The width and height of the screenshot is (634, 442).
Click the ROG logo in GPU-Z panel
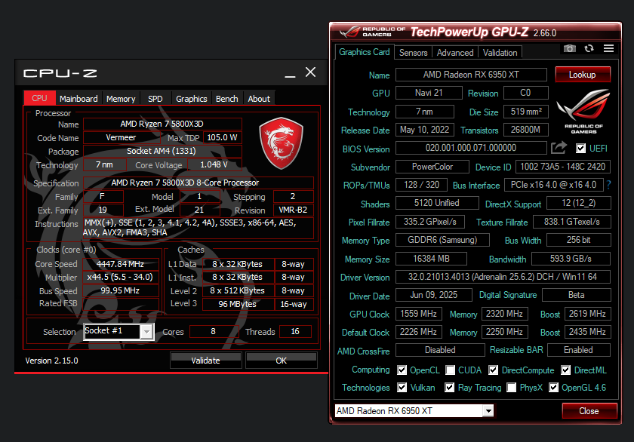click(583, 111)
